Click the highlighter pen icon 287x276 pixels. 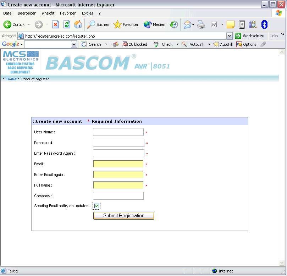pyautogui.click(x=263, y=44)
